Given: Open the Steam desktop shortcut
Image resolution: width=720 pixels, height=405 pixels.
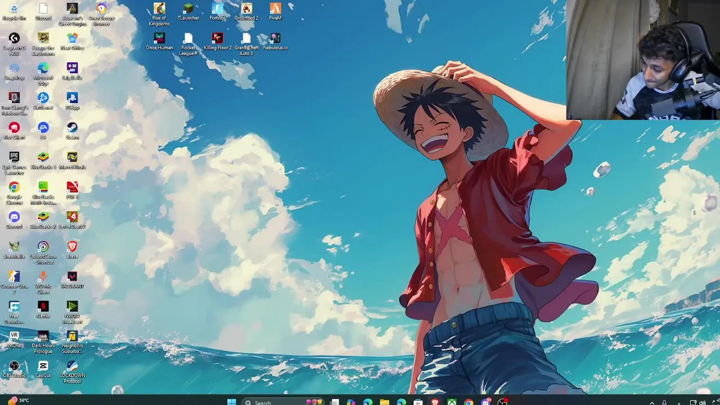Looking at the screenshot, I should coord(72,131).
